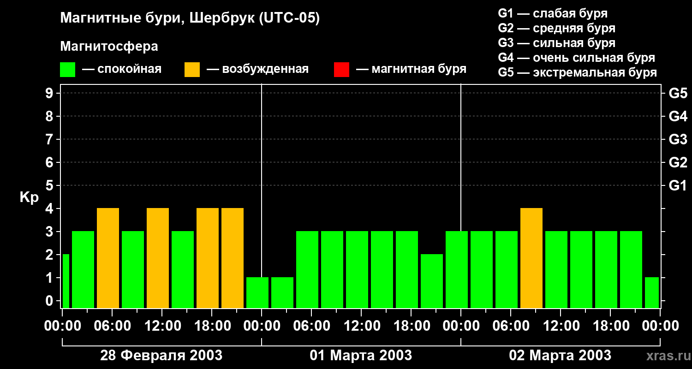This screenshot has height=369, width=692.
Task: Click the '06:00' time label for 28 Февраля
Action: click(112, 326)
